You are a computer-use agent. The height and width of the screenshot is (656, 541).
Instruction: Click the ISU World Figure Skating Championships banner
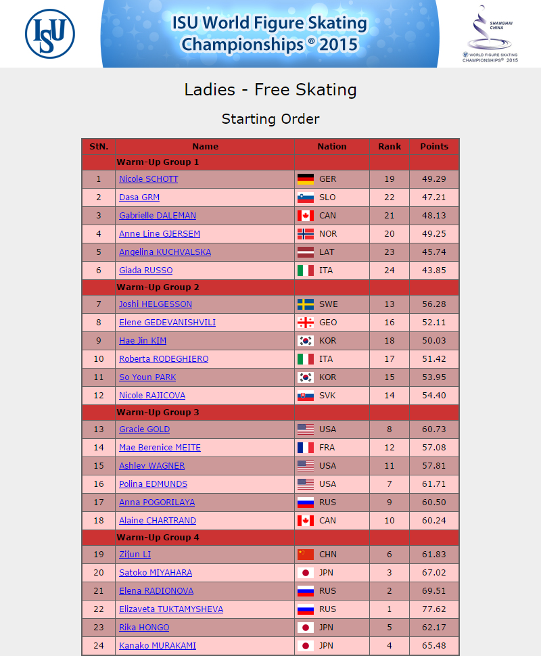tap(270, 33)
